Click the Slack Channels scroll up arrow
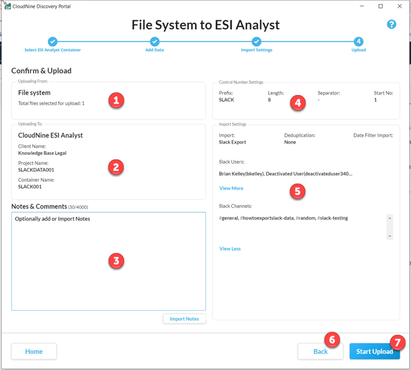411x370 pixels. point(389,218)
